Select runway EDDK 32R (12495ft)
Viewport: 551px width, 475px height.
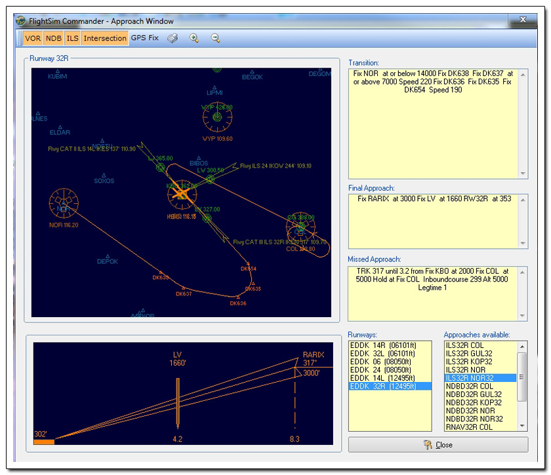tap(390, 386)
